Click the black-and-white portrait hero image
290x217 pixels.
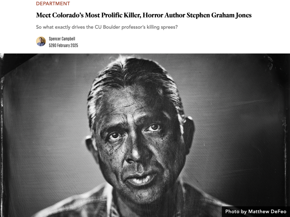[x=145, y=135]
